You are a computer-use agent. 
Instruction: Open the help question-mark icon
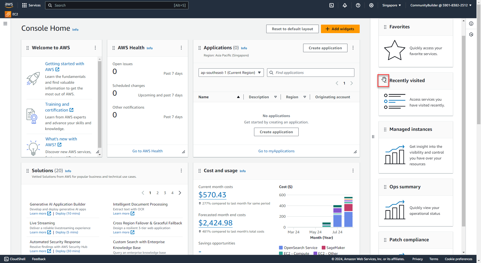[358, 5]
